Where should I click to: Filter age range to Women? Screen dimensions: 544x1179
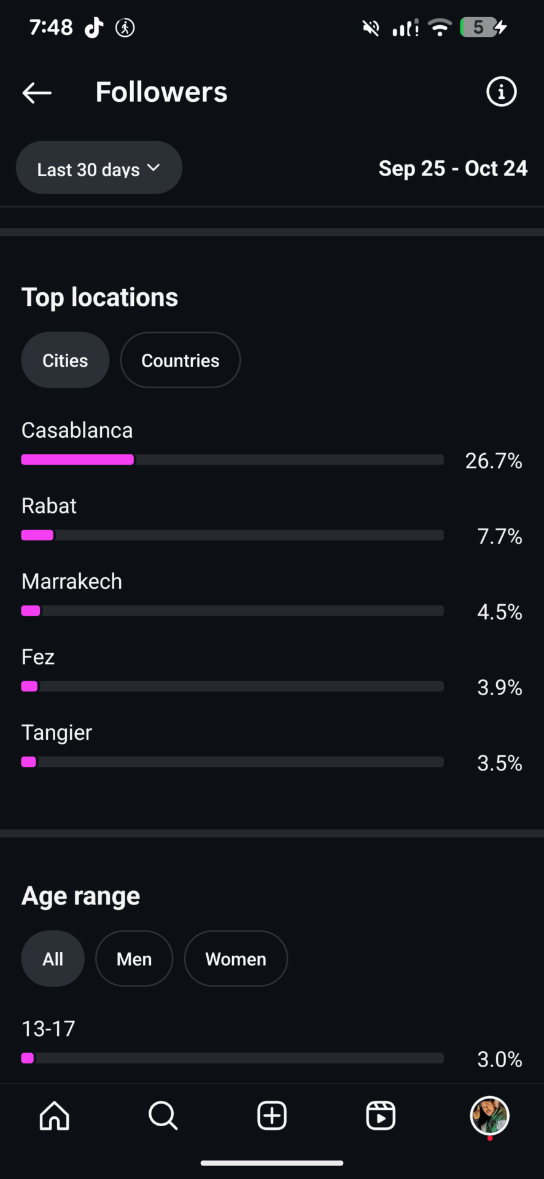point(236,959)
